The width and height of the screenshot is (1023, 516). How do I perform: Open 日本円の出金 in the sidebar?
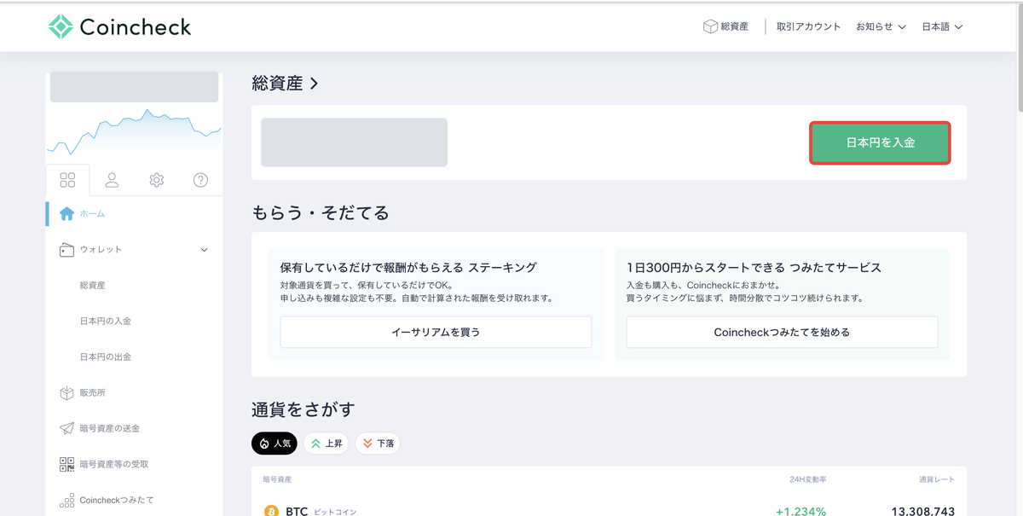click(x=106, y=357)
